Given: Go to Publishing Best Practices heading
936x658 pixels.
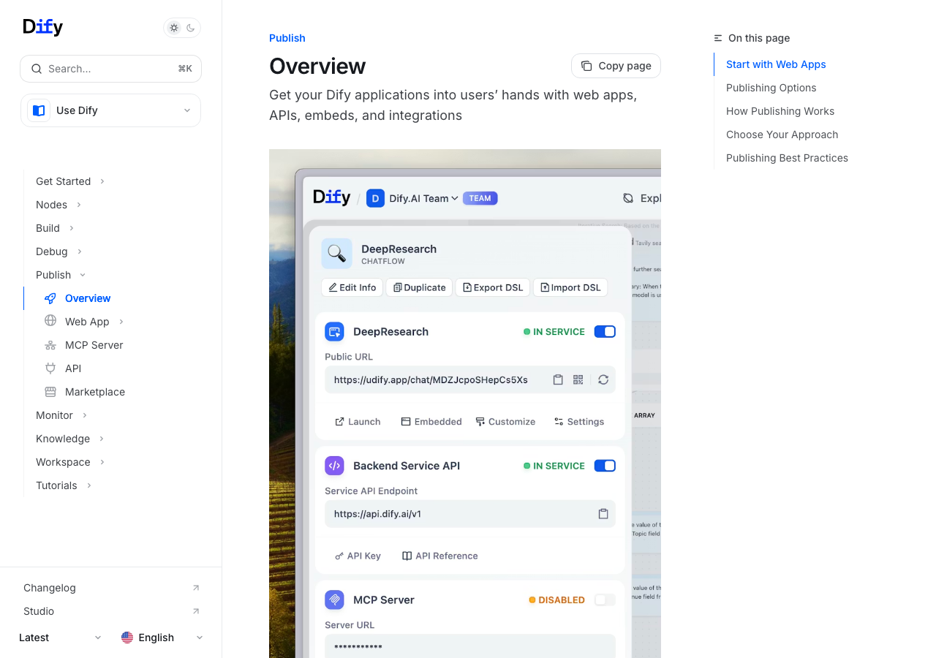Looking at the screenshot, I should point(787,158).
